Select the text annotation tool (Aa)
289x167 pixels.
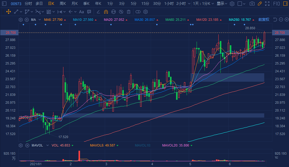click(x=81, y=12)
